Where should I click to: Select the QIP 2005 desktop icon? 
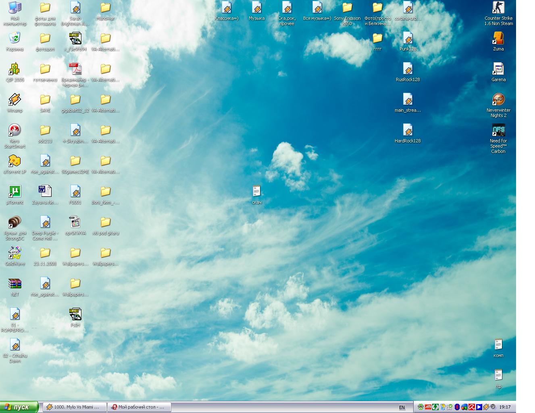(15, 69)
